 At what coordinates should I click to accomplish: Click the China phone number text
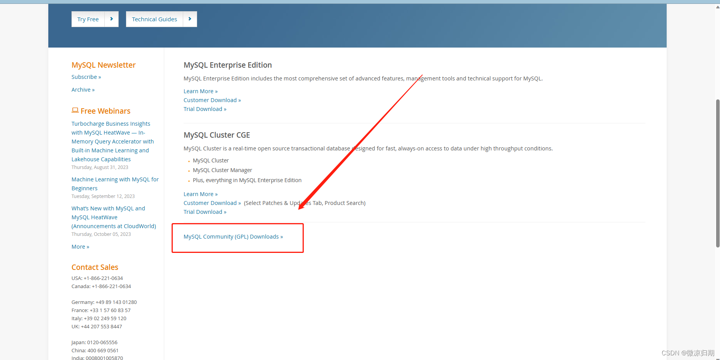[x=95, y=350]
